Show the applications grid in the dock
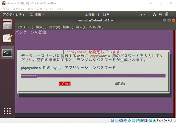Viewport: 176px width, 123px height. [x=7, y=111]
